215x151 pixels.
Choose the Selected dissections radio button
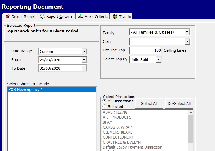pyautogui.click(x=104, y=106)
